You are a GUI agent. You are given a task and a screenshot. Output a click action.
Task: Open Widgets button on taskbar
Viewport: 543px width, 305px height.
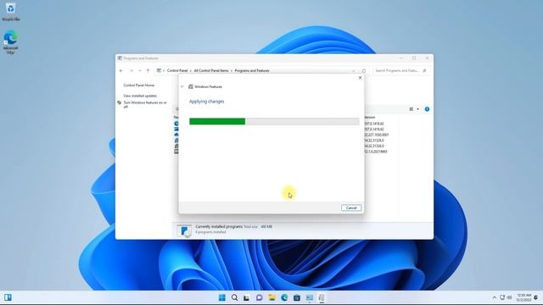(x=8, y=297)
